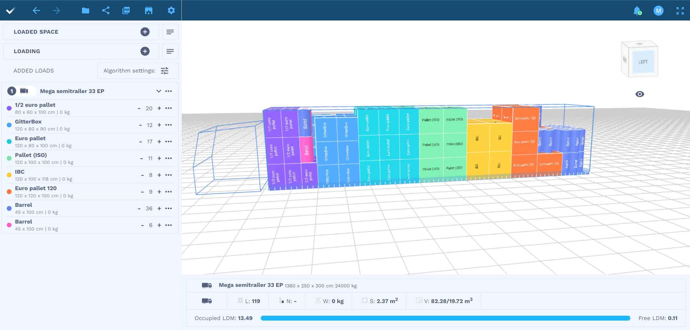Open the Euro pallet 120 options menu
The height and width of the screenshot is (330, 690).
click(x=169, y=192)
